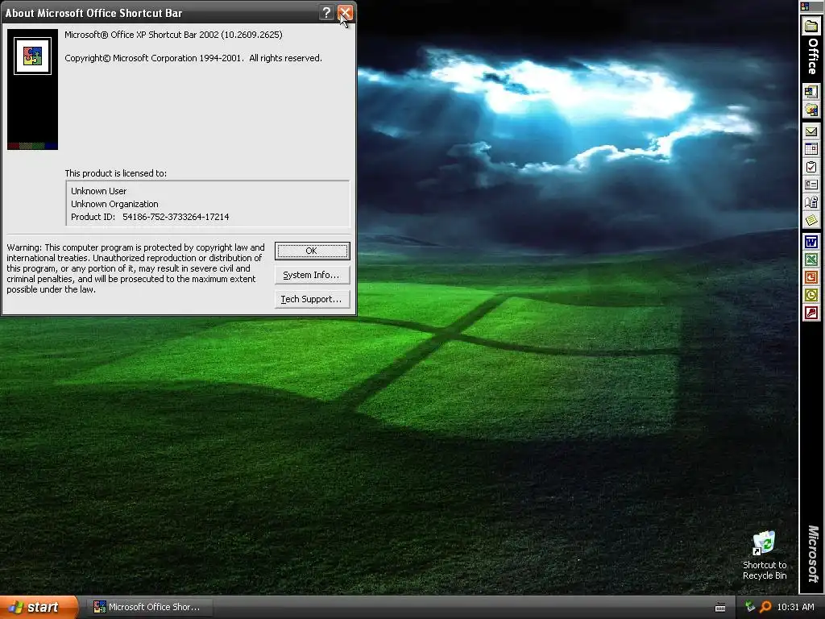Launch Microsoft Word from shortcut bar
Viewport: 825px width, 619px height.
coord(810,242)
